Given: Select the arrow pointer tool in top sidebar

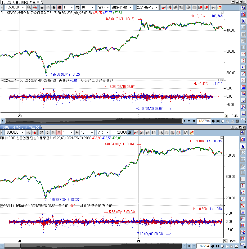Looking at the screenshot, I should pyautogui.click(x=243, y=21).
